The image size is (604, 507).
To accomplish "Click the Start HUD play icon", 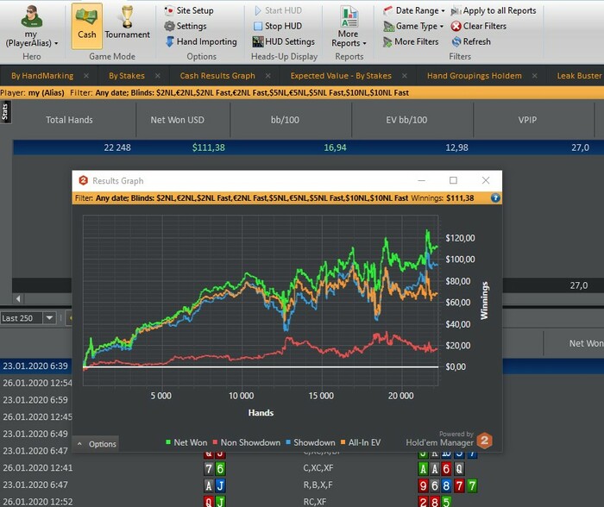I will tap(258, 10).
